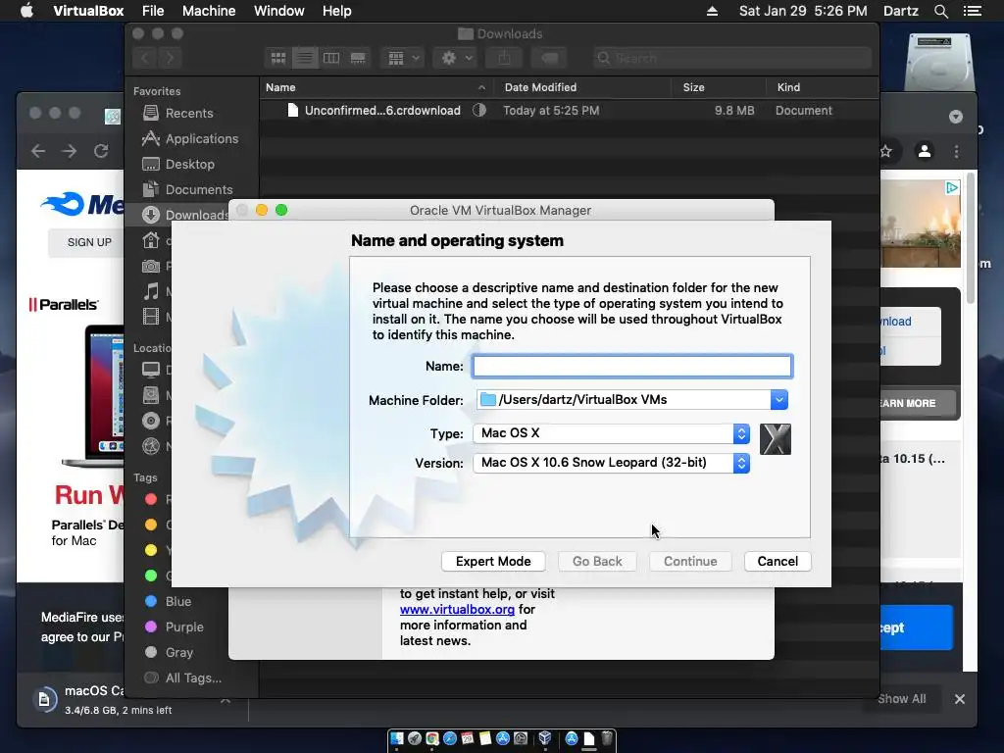Open Documents in Finder sidebar
The image size is (1004, 753).
[x=198, y=190]
